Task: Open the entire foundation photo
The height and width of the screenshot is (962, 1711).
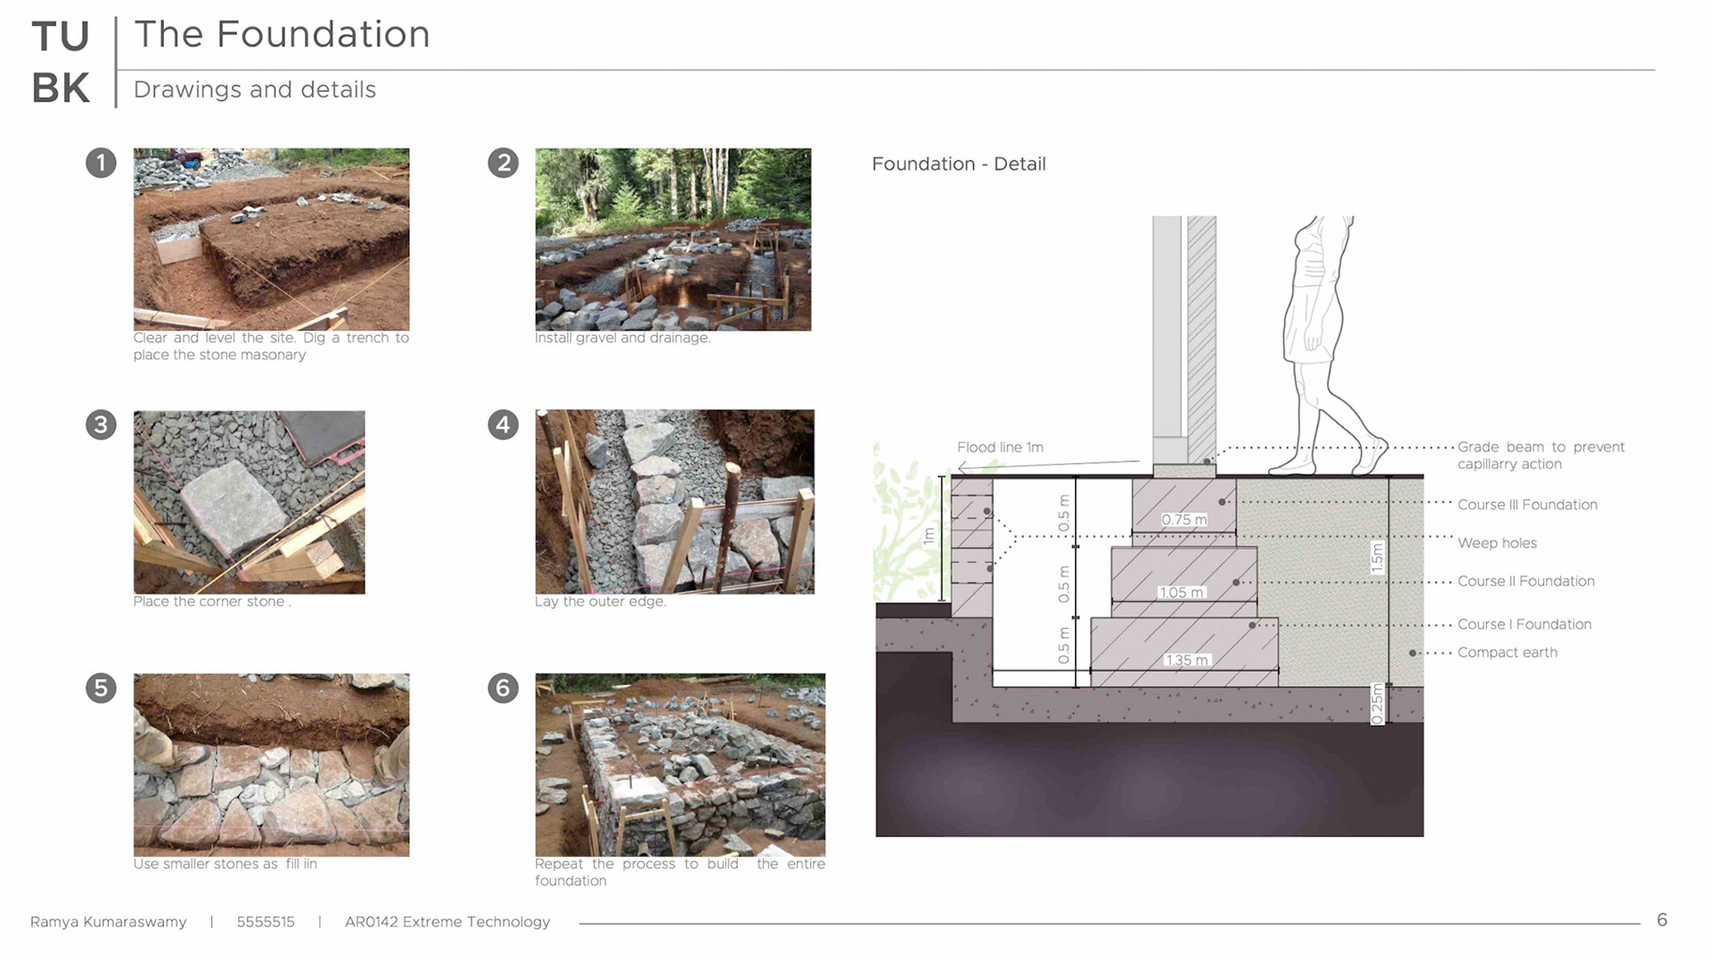Action: tap(680, 764)
